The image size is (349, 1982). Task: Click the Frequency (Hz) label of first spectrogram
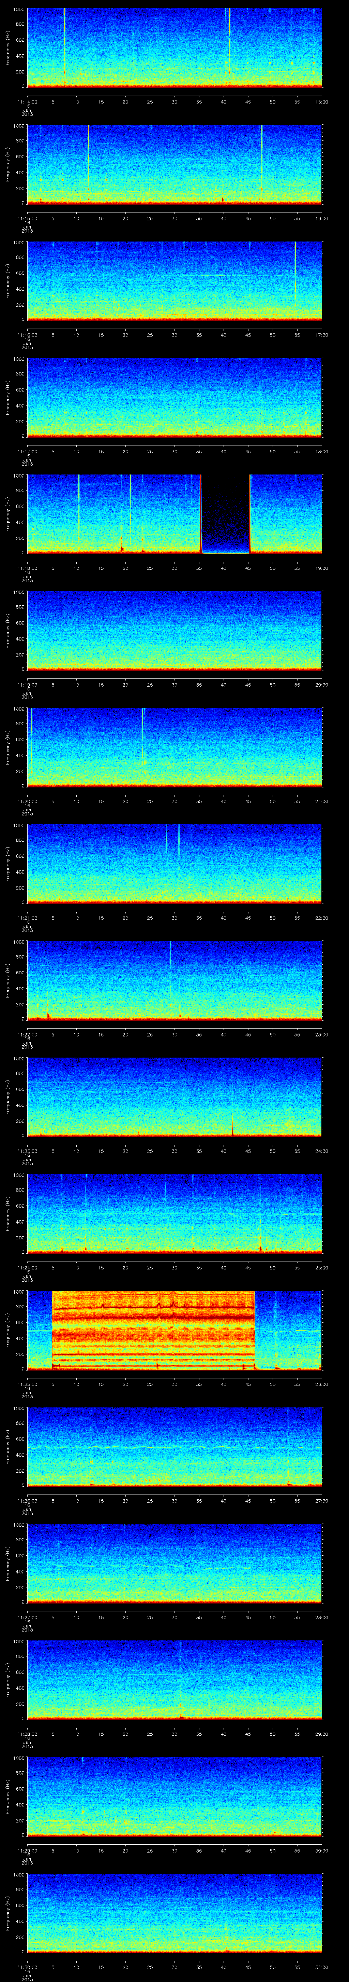(x=8, y=48)
